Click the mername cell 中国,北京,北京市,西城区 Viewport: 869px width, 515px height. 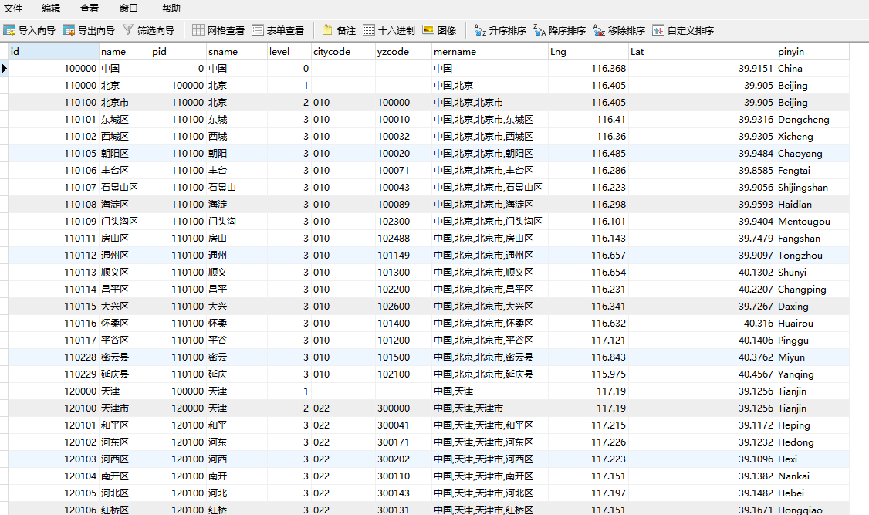[x=490, y=137]
